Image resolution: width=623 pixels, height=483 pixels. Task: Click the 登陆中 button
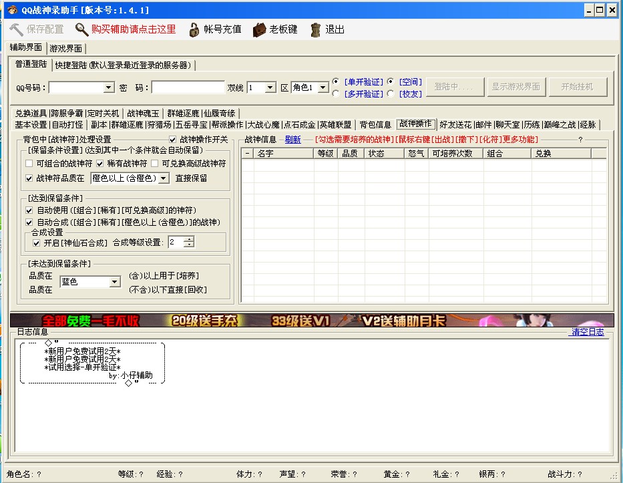tap(455, 87)
